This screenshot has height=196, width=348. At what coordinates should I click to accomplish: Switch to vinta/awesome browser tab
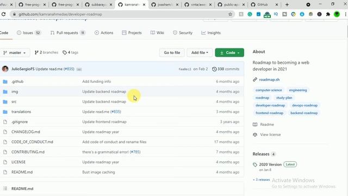click(x=197, y=4)
